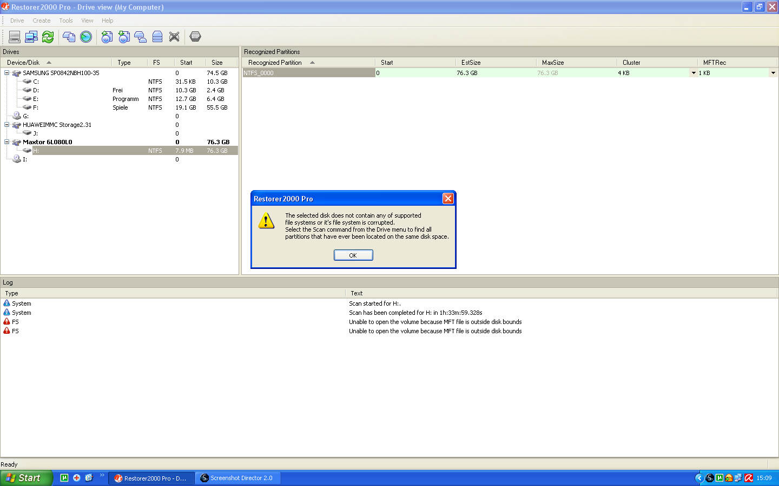Collapse the HUAWEIMMC Storage2.31 tree node
Viewport: 779px width, 486px height.
6,125
